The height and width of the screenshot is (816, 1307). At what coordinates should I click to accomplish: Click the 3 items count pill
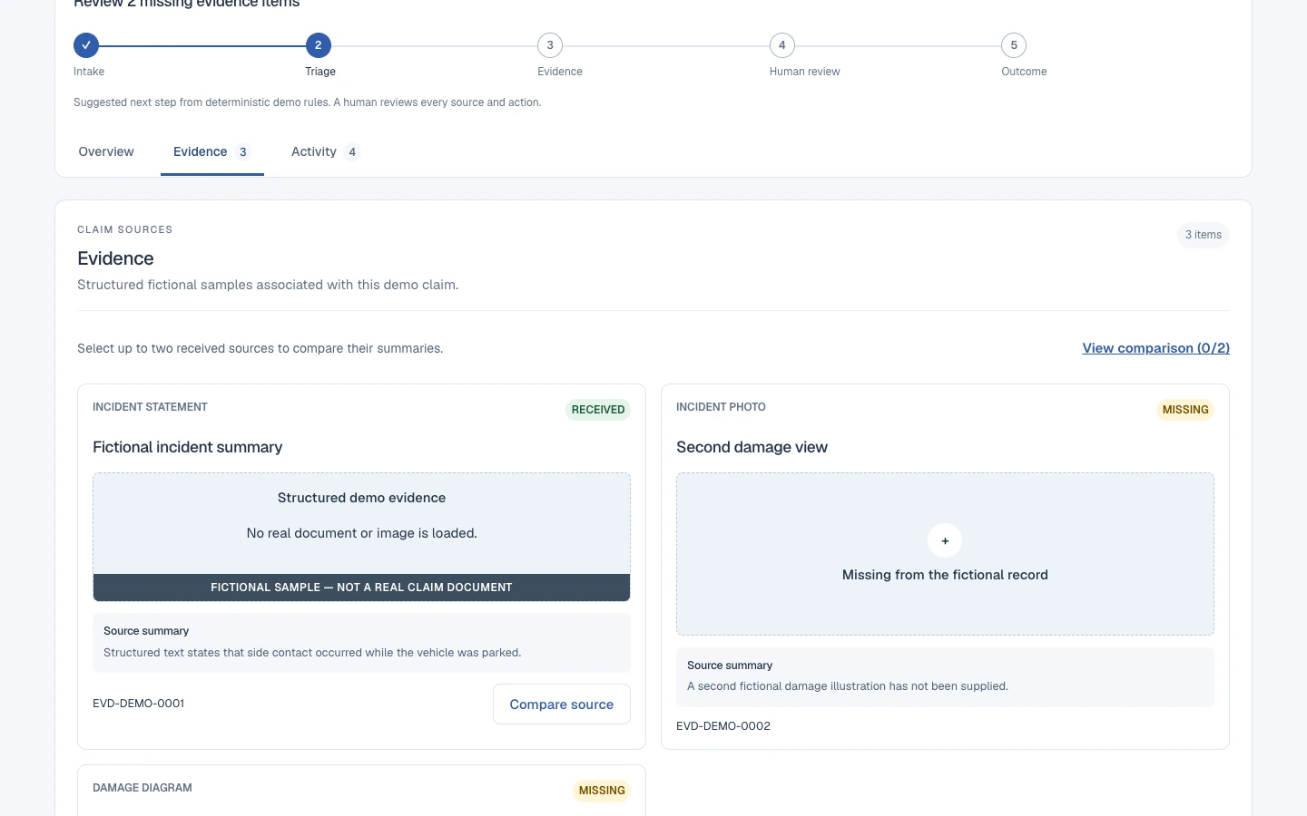pos(1204,235)
